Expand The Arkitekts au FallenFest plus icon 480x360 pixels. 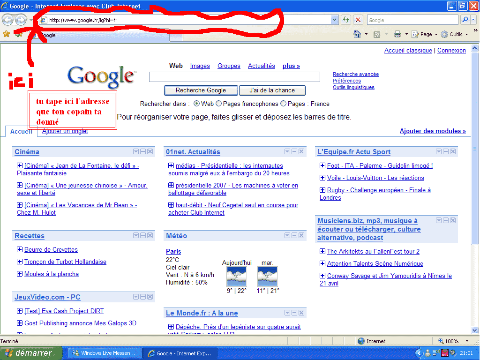pos(322,251)
